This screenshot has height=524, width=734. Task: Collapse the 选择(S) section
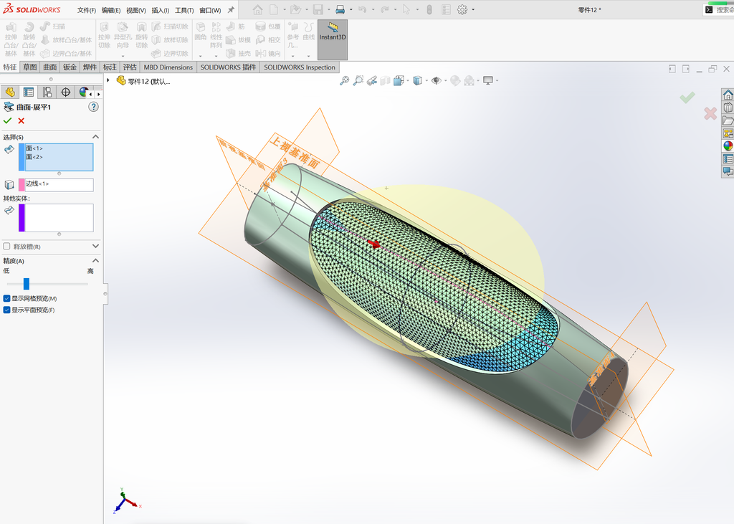click(x=95, y=137)
